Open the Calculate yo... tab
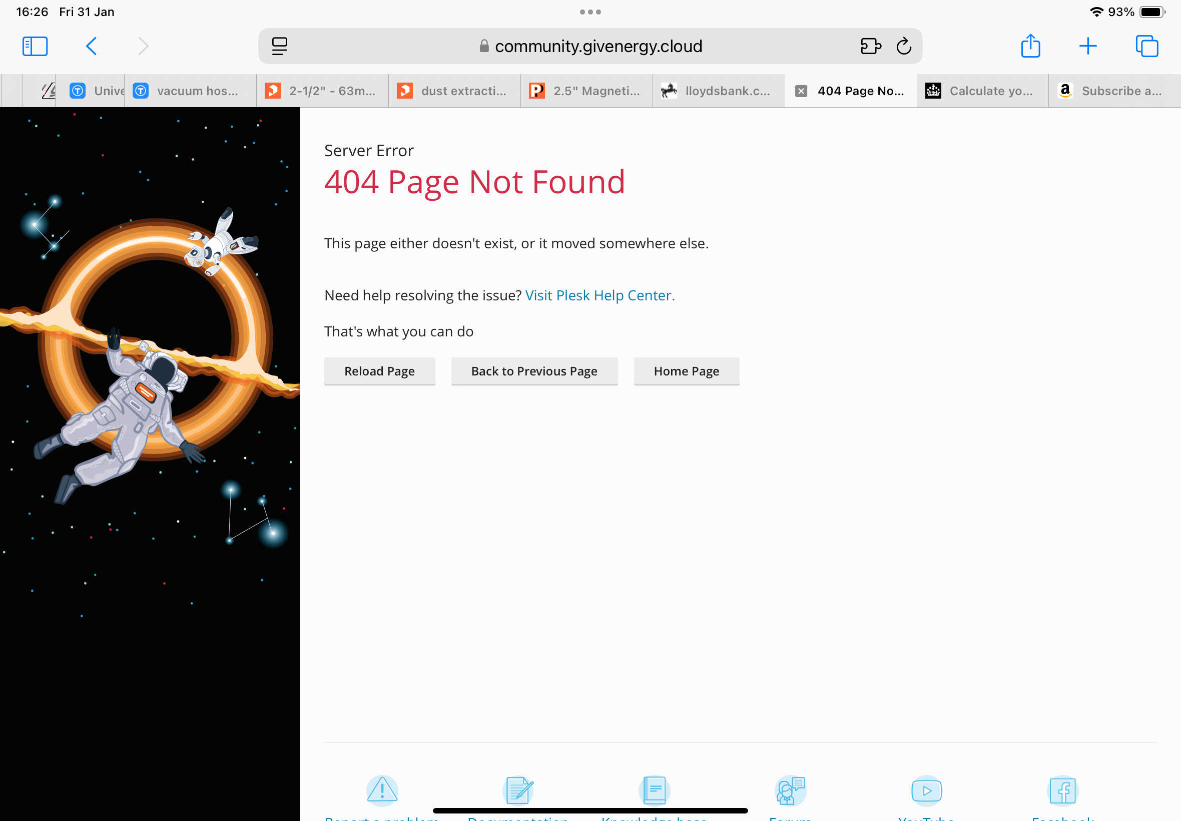 coord(982,91)
